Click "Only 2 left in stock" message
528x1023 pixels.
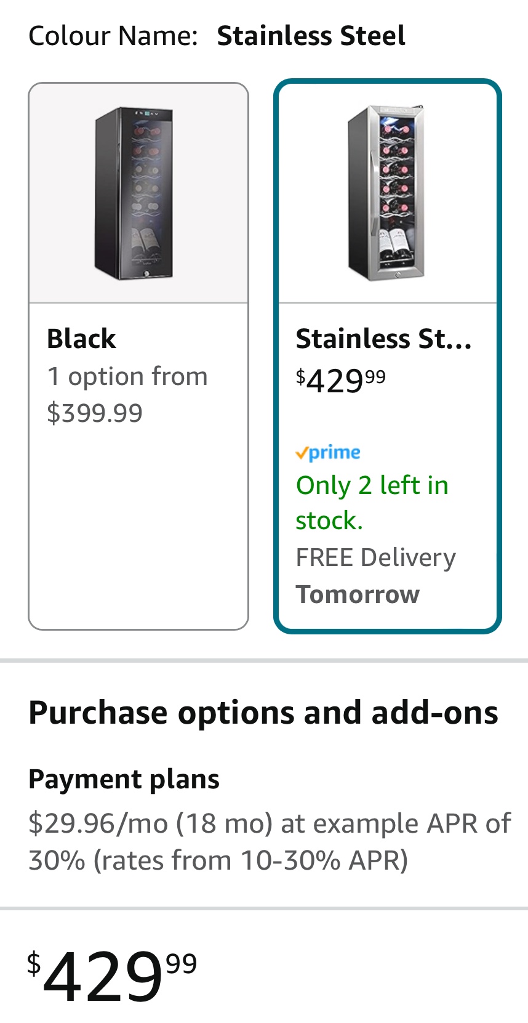pos(372,503)
